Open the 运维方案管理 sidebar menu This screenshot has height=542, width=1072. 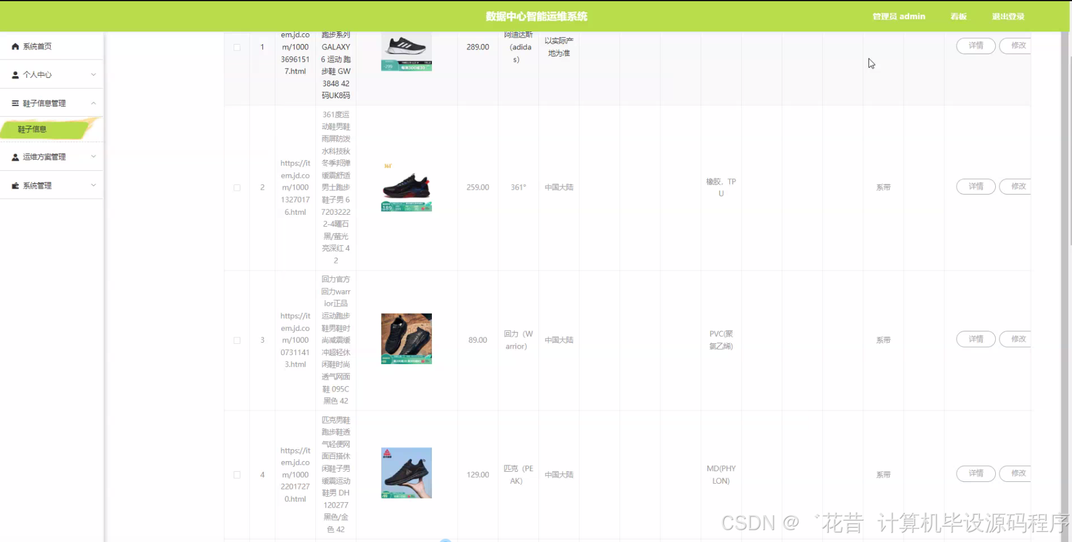coord(52,157)
